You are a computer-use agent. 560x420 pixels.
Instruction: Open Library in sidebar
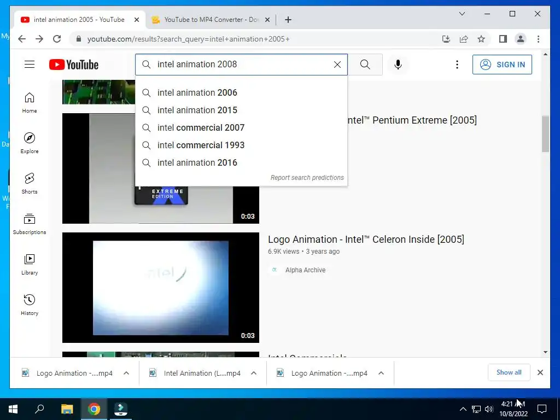[x=30, y=264]
